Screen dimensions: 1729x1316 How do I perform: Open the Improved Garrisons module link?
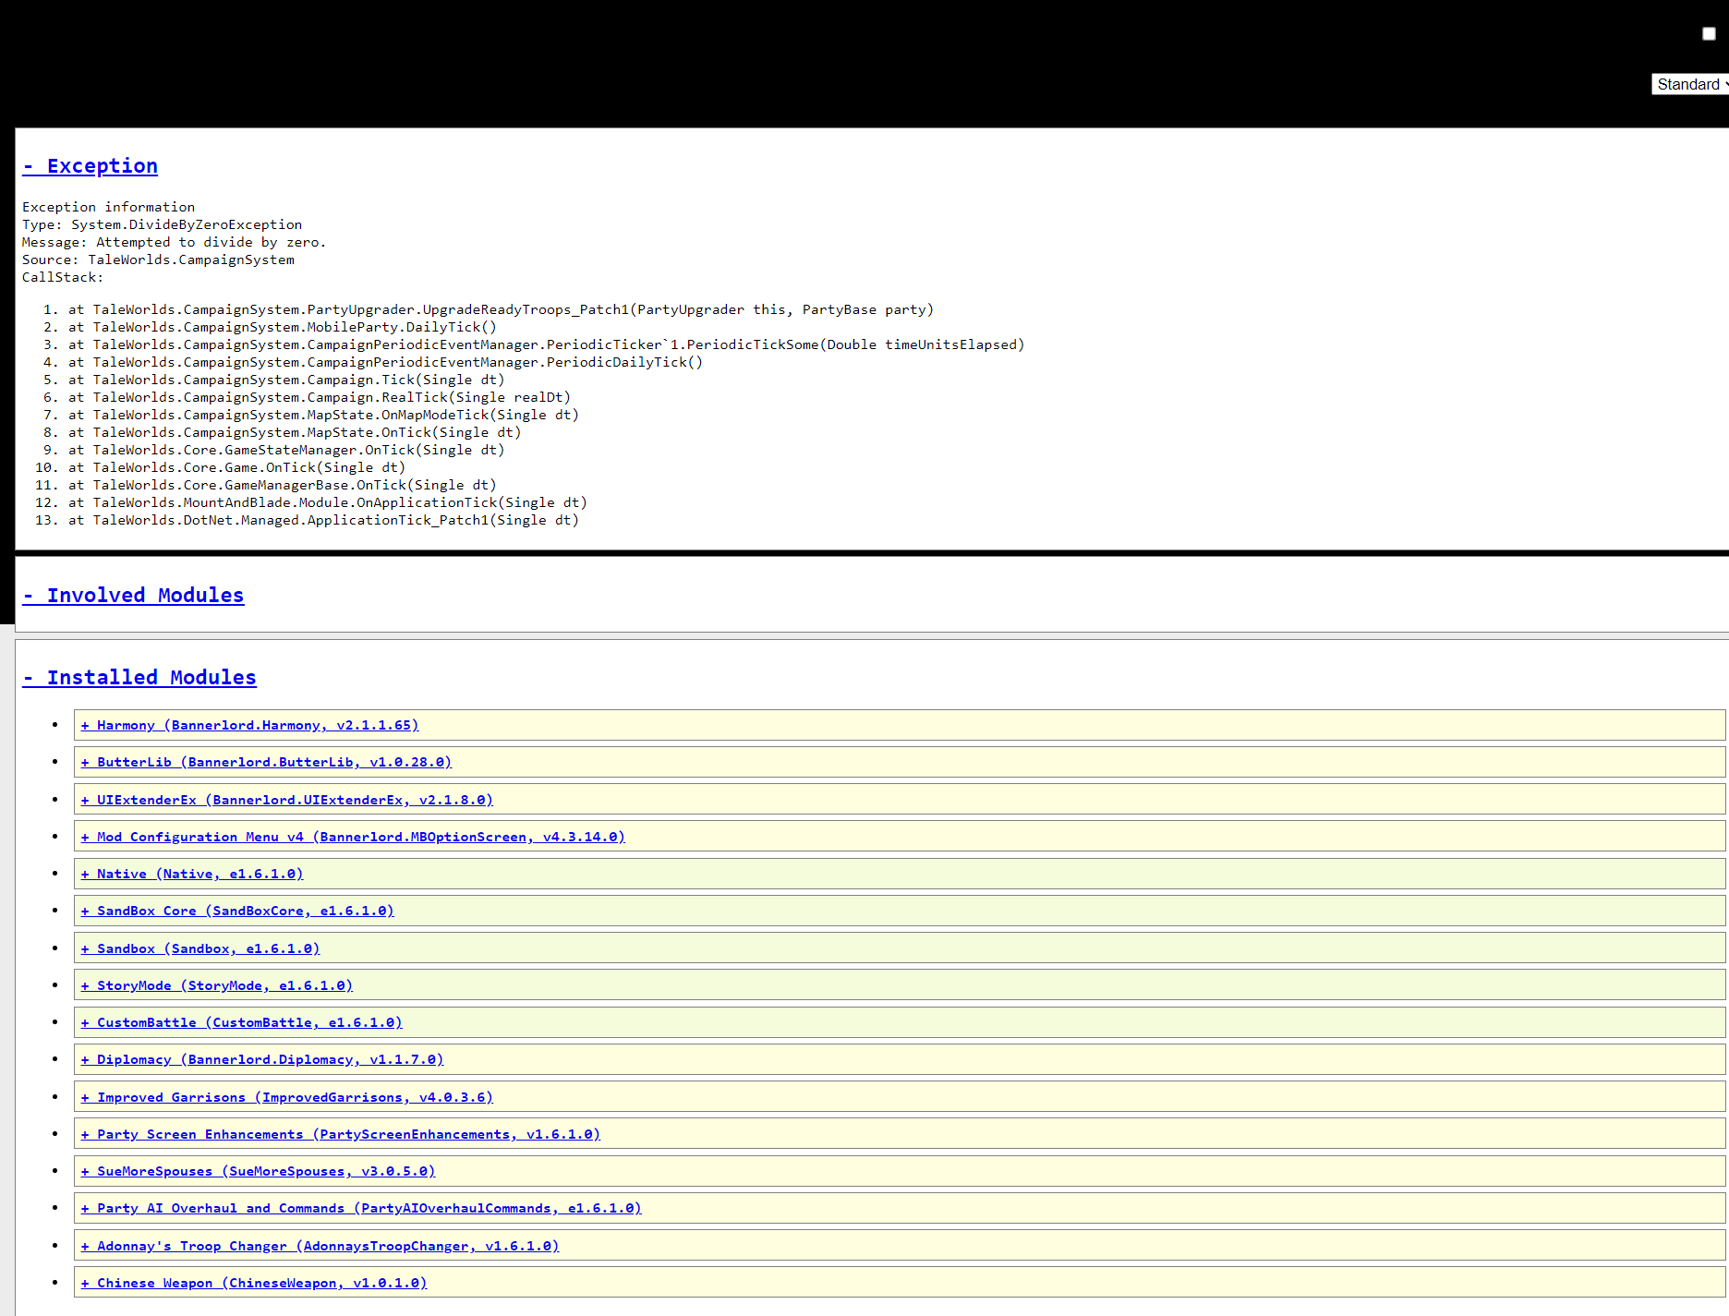[286, 1097]
